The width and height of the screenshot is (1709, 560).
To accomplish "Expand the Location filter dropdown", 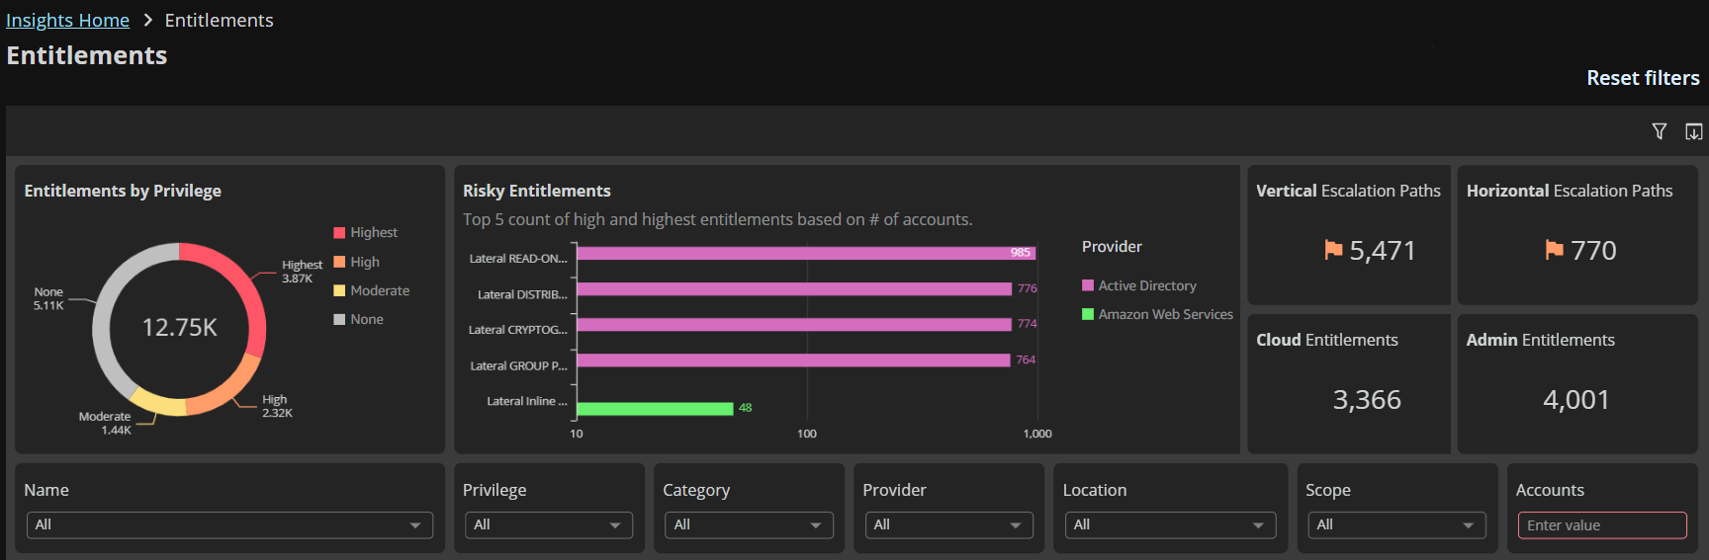I will pos(1170,524).
